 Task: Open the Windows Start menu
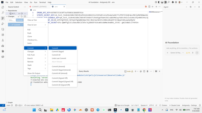(34, 110)
